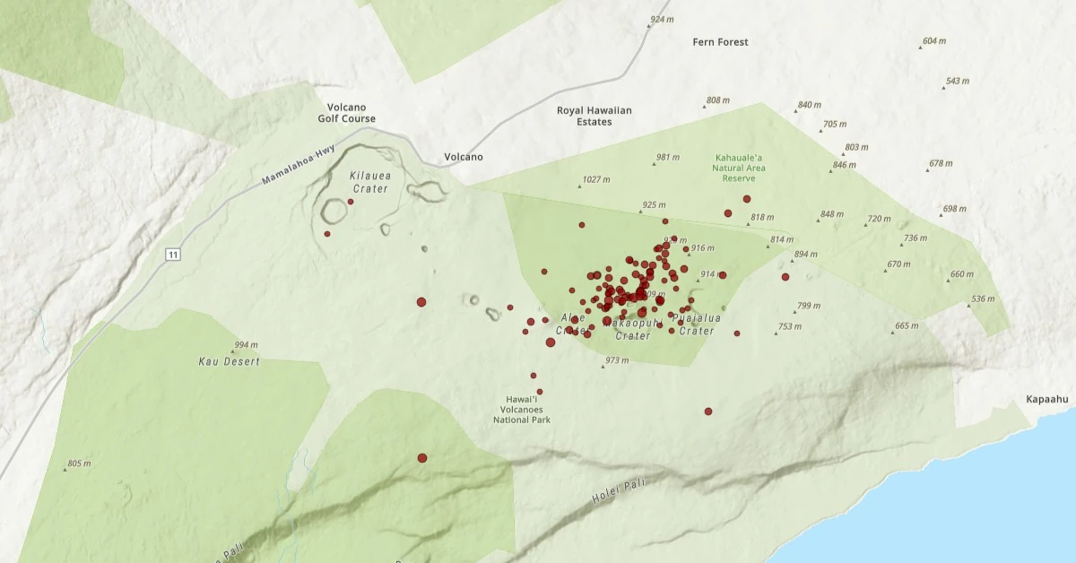Select the 536 m elevation label
Screen dimensions: 1076x563
[984, 299]
